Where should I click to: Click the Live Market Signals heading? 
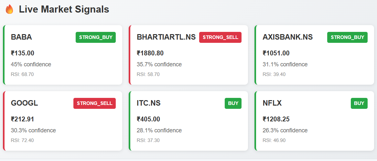pyautogui.click(x=64, y=9)
